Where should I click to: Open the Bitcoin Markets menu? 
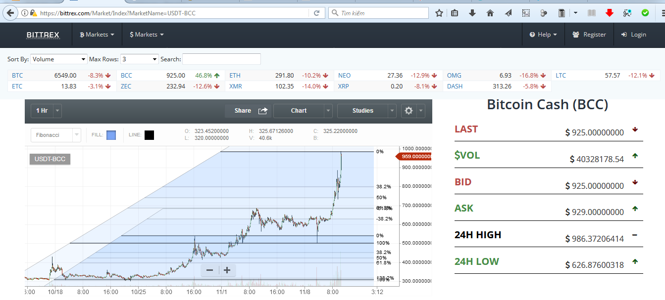click(x=97, y=35)
